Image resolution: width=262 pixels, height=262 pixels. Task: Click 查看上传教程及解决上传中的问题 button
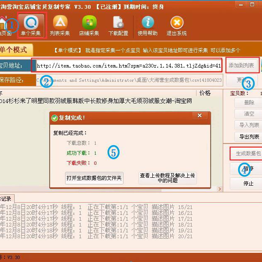tap(168, 178)
